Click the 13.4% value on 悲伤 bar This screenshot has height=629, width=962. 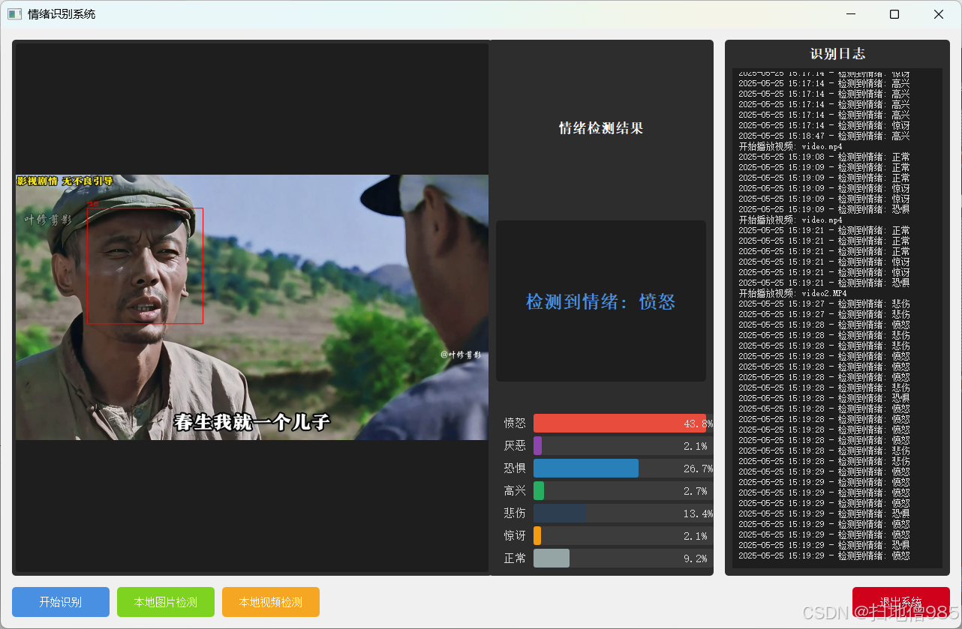tap(698, 514)
